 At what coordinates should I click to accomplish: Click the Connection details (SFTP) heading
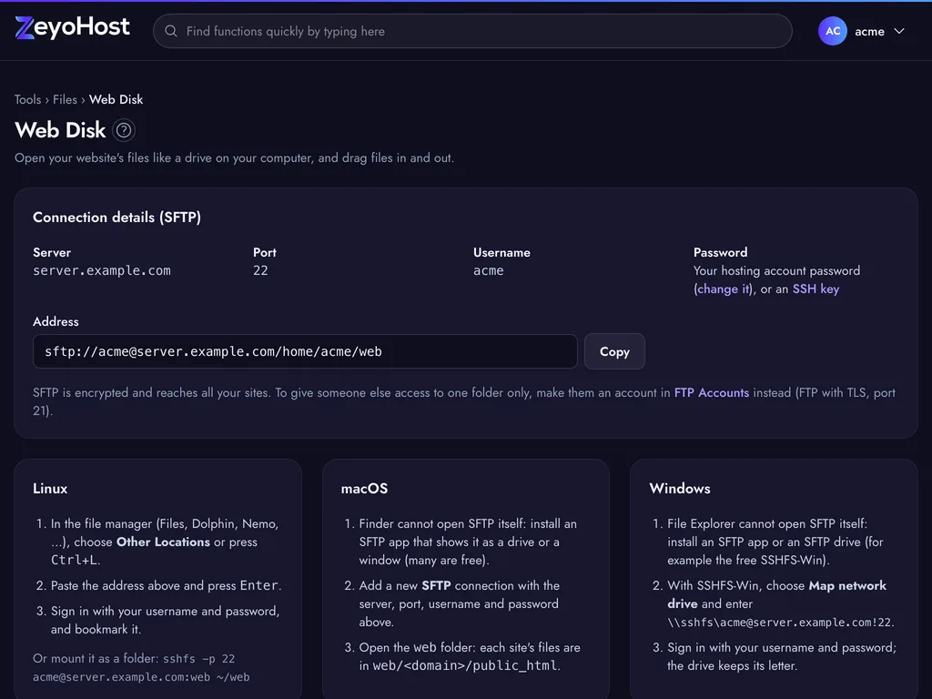(116, 217)
